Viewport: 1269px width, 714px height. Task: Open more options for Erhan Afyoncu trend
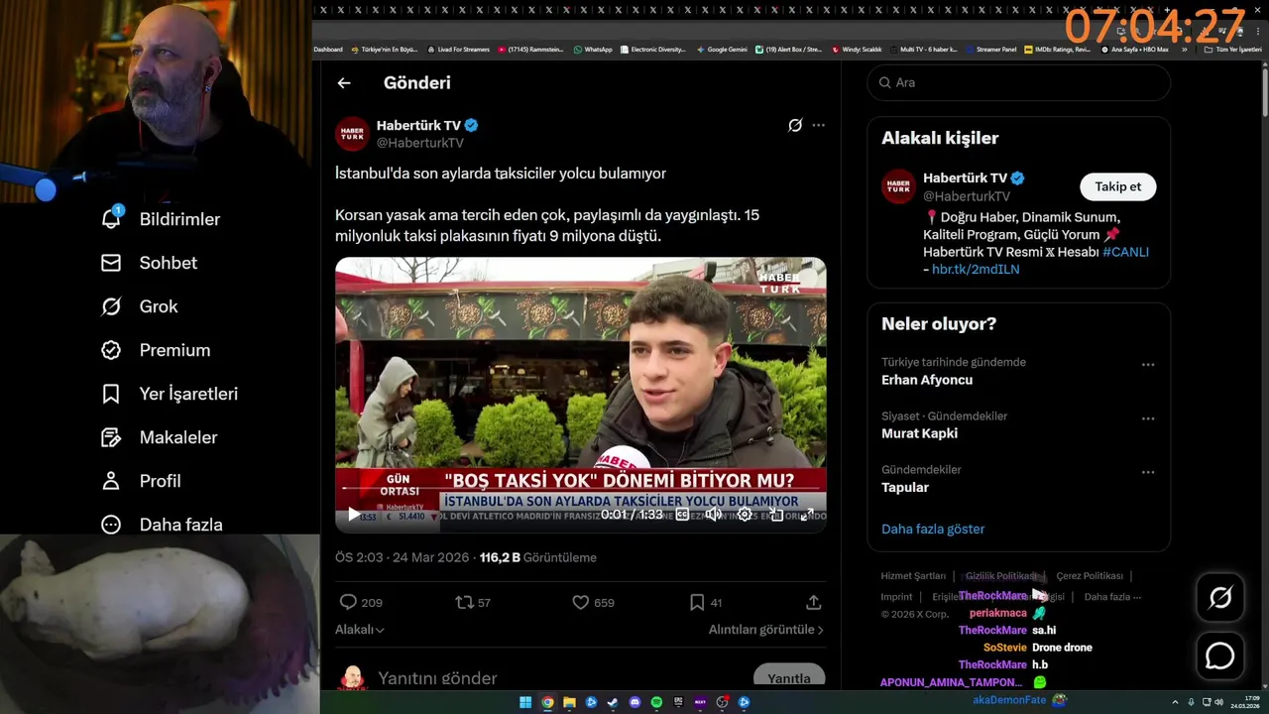click(x=1148, y=365)
